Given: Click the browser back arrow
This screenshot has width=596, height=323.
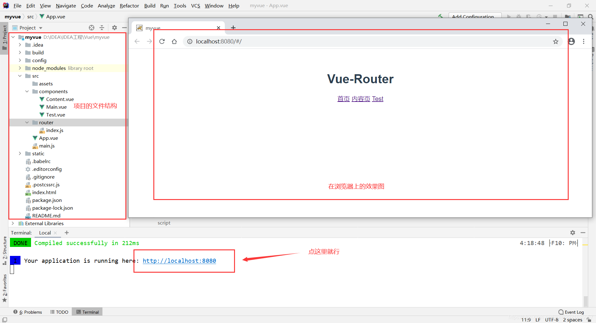Looking at the screenshot, I should coord(137,41).
